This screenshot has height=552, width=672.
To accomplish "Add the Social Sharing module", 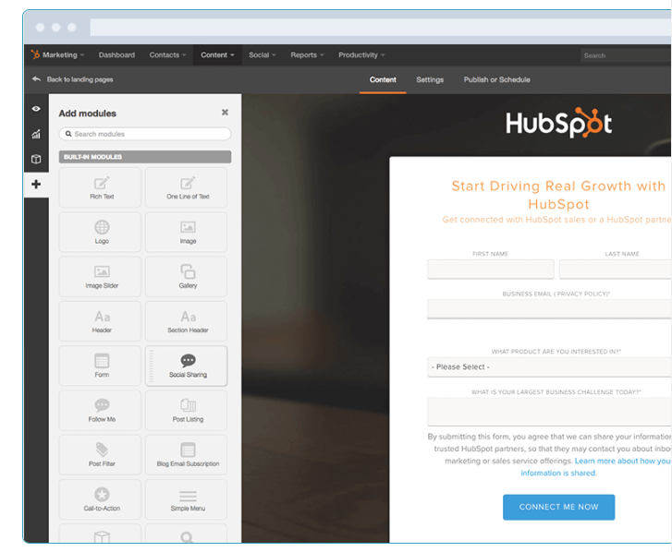I will tap(186, 366).
